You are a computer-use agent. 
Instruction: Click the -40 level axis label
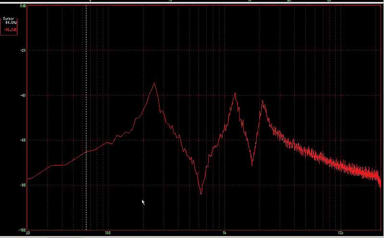click(23, 95)
